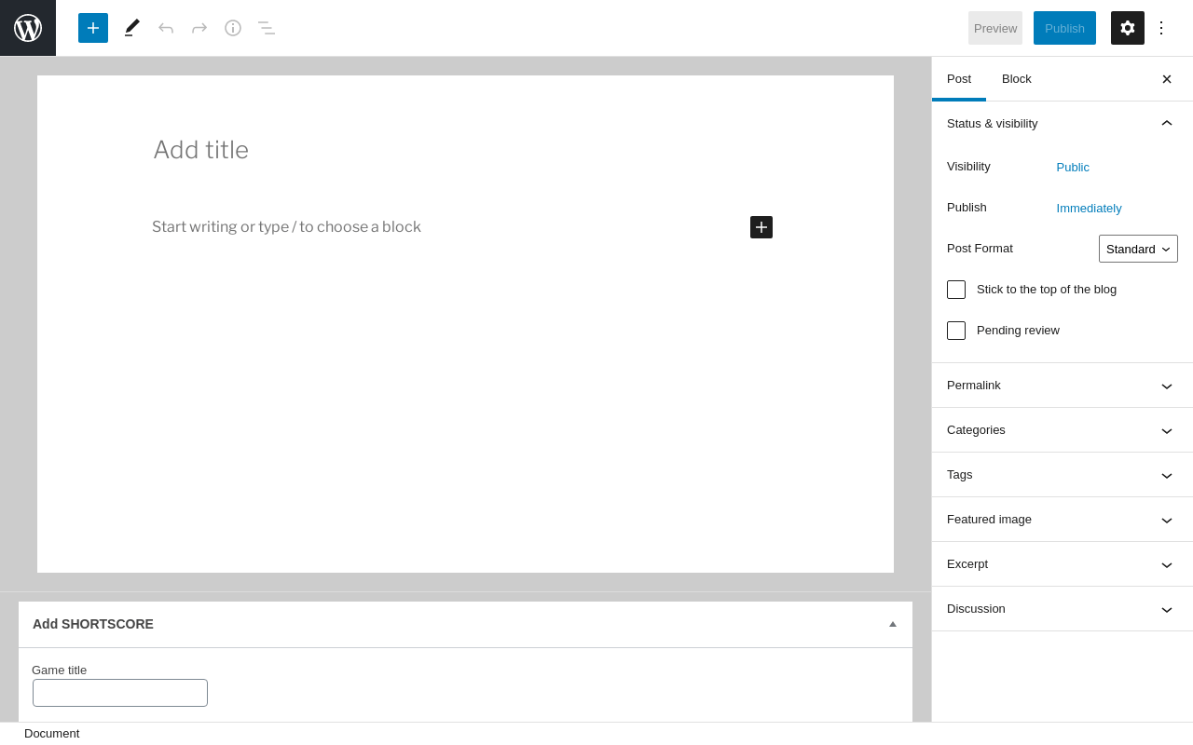Click the Public visibility link

click(x=1073, y=168)
